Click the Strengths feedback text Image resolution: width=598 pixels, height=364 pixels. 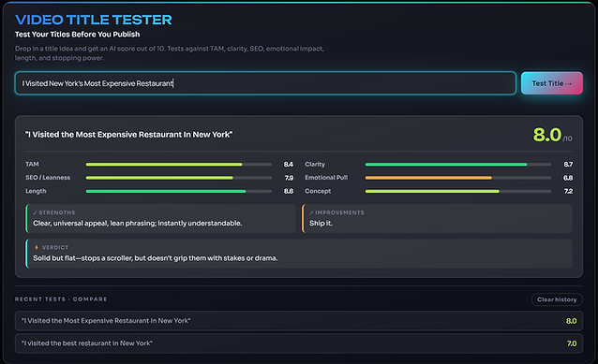tap(137, 223)
